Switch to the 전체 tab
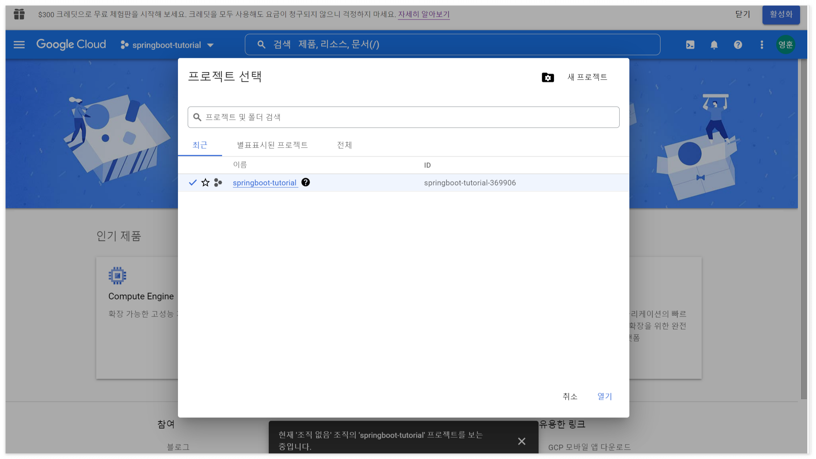The height and width of the screenshot is (459, 816). tap(344, 145)
